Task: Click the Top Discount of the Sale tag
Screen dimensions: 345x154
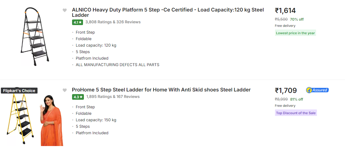Action: [x=296, y=113]
